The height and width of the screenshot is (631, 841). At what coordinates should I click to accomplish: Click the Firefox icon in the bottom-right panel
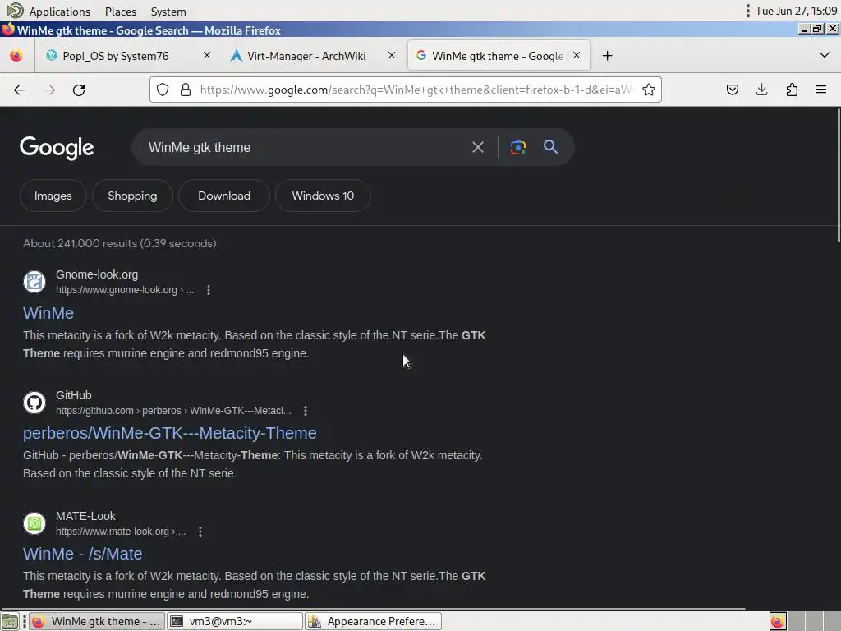coord(778,621)
